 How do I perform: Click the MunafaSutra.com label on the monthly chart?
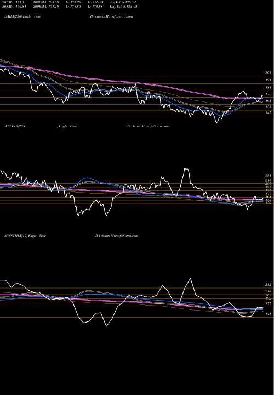[123, 236]
